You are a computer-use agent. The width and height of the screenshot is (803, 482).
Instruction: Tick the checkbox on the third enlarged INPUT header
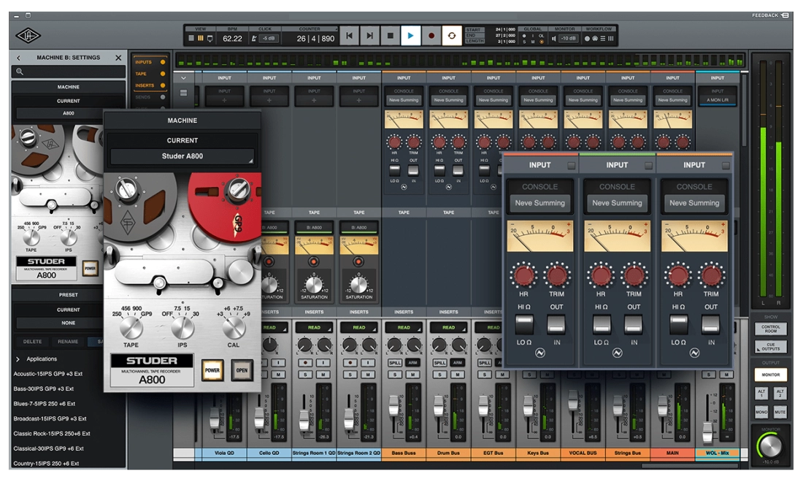(726, 166)
